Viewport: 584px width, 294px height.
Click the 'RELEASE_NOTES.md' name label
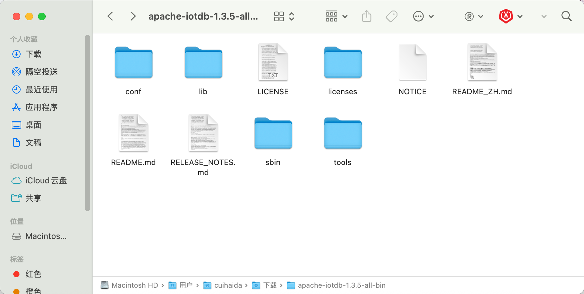coord(203,167)
